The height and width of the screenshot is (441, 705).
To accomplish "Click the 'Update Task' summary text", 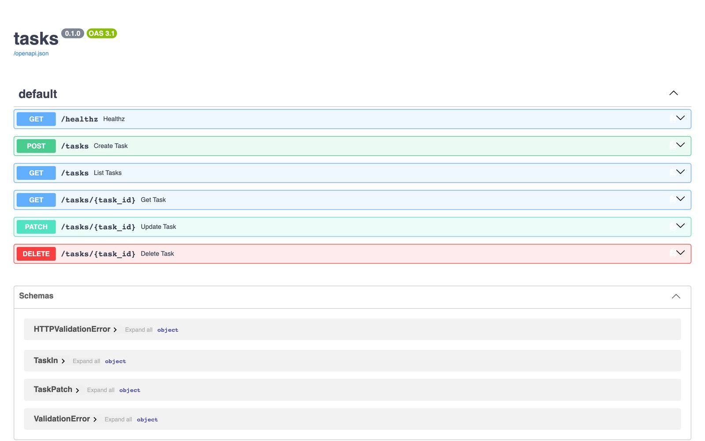I will point(158,227).
